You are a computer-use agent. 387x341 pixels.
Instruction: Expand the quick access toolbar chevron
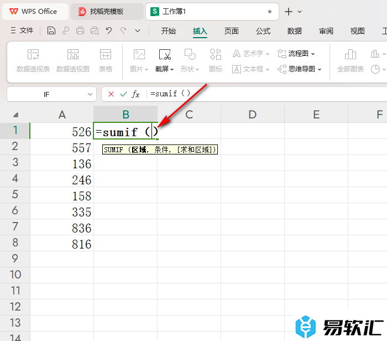pyautogui.click(x=138, y=31)
